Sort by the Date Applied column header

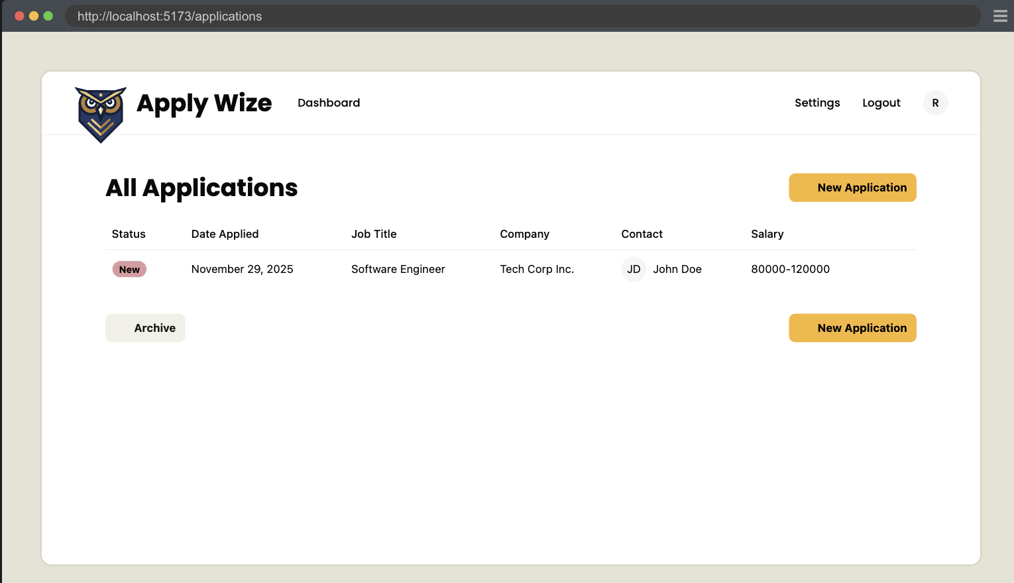point(225,234)
